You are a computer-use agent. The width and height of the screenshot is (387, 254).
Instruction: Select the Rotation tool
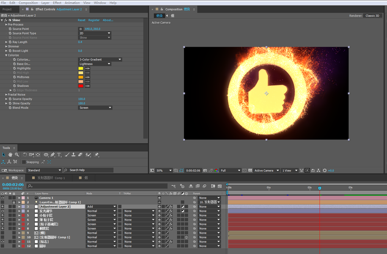pyautogui.click(x=25, y=155)
